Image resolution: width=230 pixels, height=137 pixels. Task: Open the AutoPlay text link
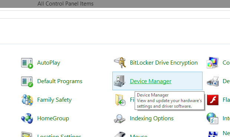49,63
